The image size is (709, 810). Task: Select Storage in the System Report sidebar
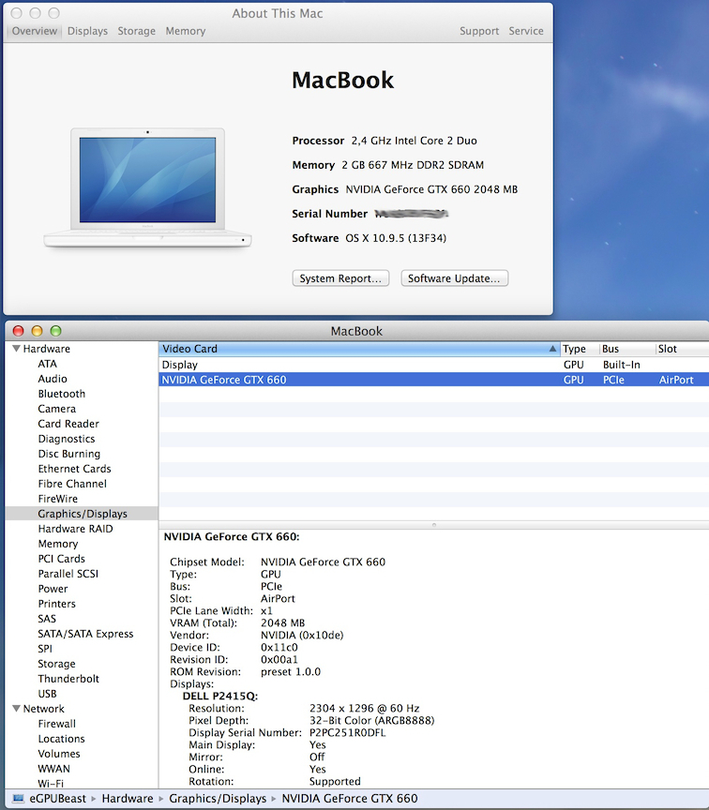[x=57, y=664]
